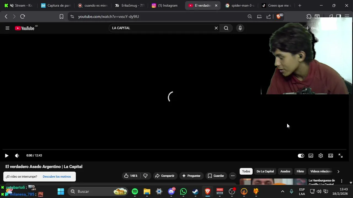Go back with the browser back arrow
Viewport: 353px width, 198px height.
click(6, 16)
